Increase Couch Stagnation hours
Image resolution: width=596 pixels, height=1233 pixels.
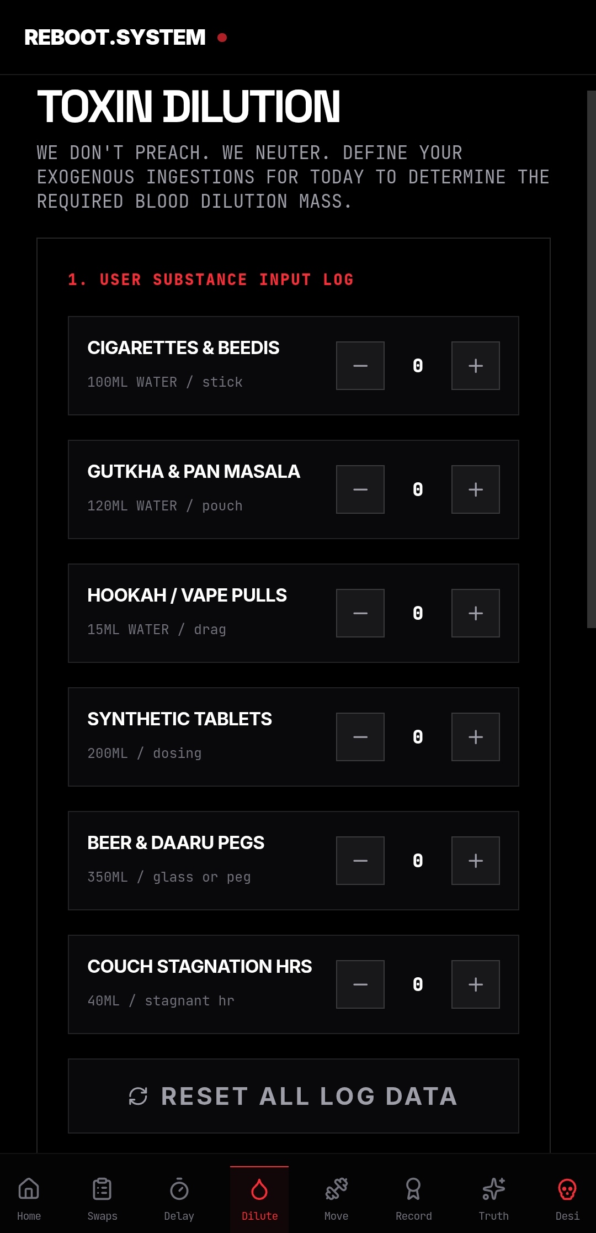click(x=476, y=984)
